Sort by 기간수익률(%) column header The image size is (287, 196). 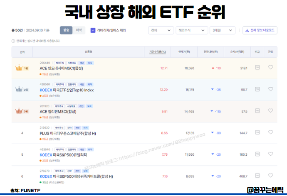point(157,52)
